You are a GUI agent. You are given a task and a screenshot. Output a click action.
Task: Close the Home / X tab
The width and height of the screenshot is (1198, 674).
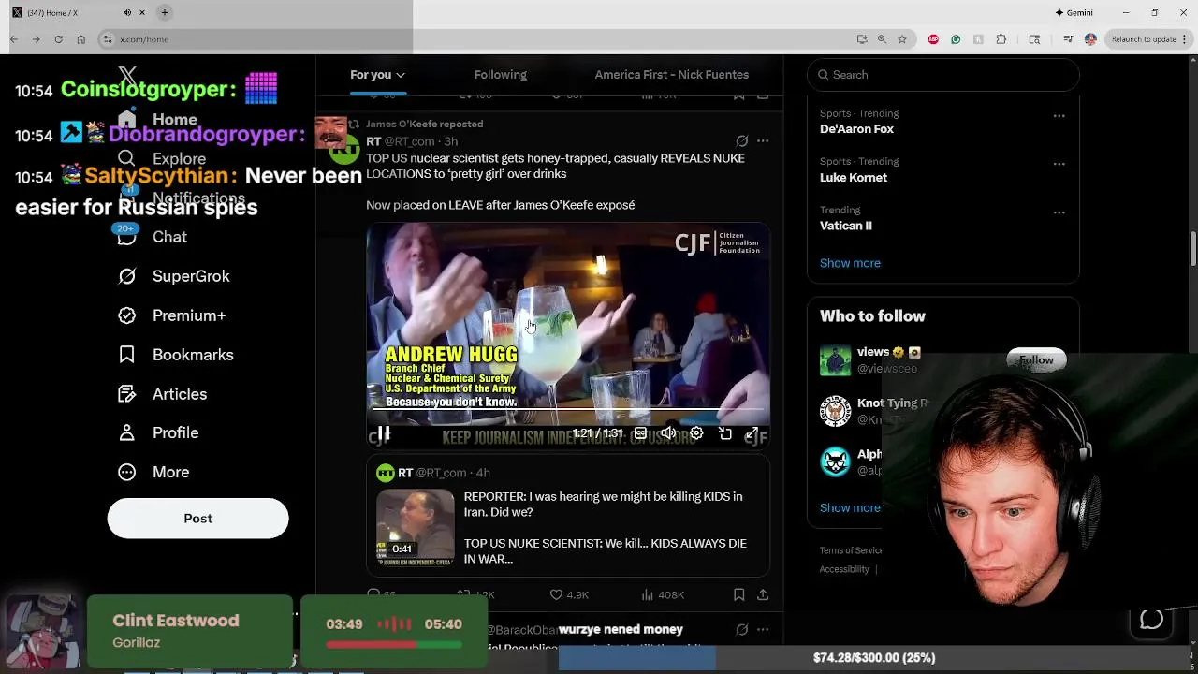(x=142, y=12)
